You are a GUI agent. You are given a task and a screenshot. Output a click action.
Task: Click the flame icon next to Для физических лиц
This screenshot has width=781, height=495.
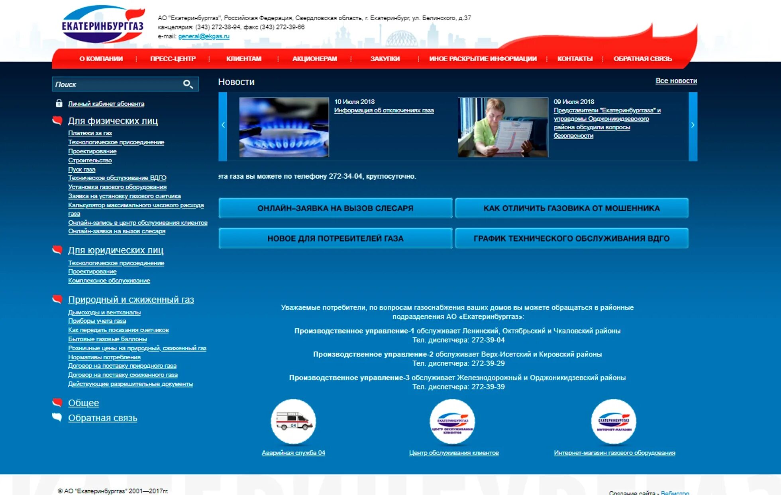[58, 121]
